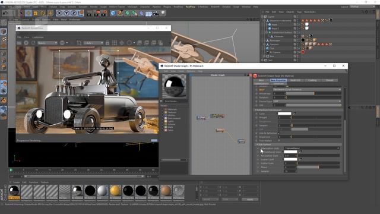
Task: Toggle Link to Reflection checkbox
Action: point(279,133)
